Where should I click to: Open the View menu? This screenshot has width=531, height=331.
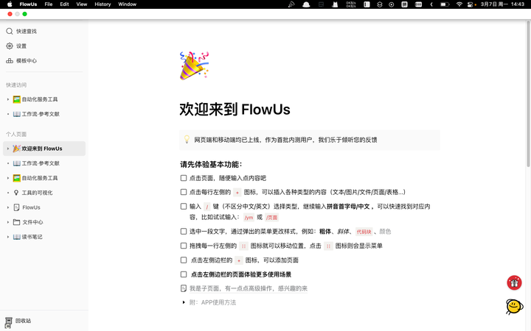coord(82,4)
